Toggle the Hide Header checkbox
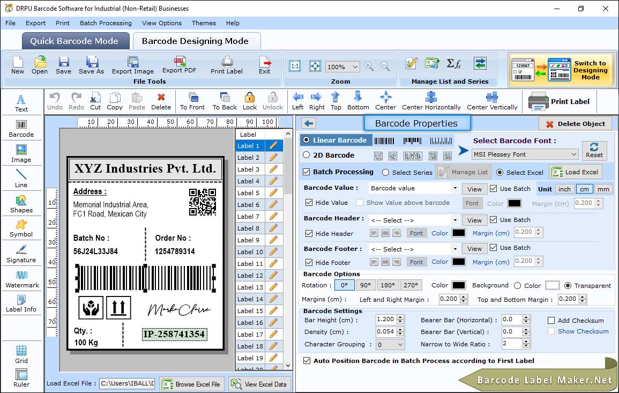The height and width of the screenshot is (393, 619). click(x=309, y=233)
